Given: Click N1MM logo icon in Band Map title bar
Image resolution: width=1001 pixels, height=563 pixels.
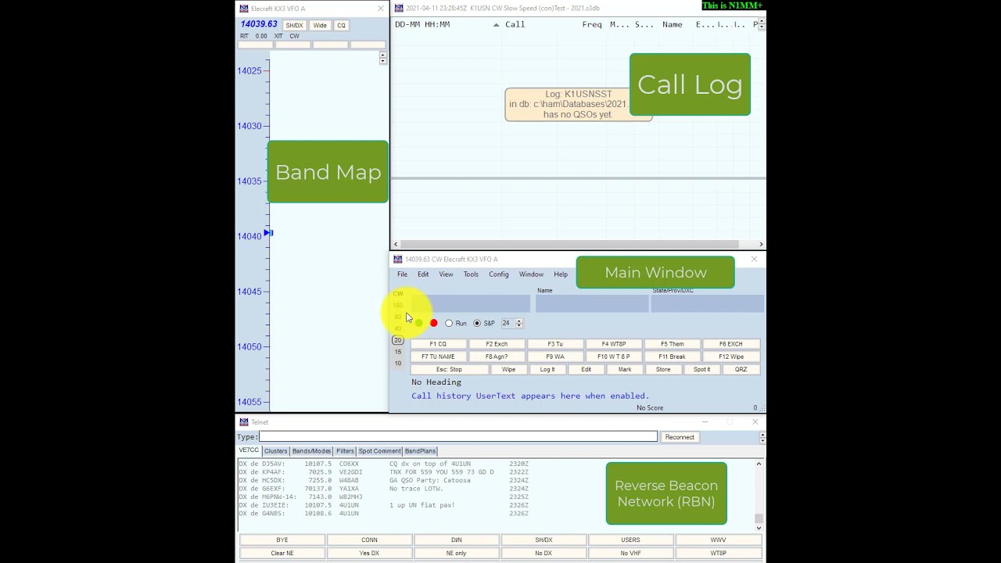Looking at the screenshot, I should point(244,9).
